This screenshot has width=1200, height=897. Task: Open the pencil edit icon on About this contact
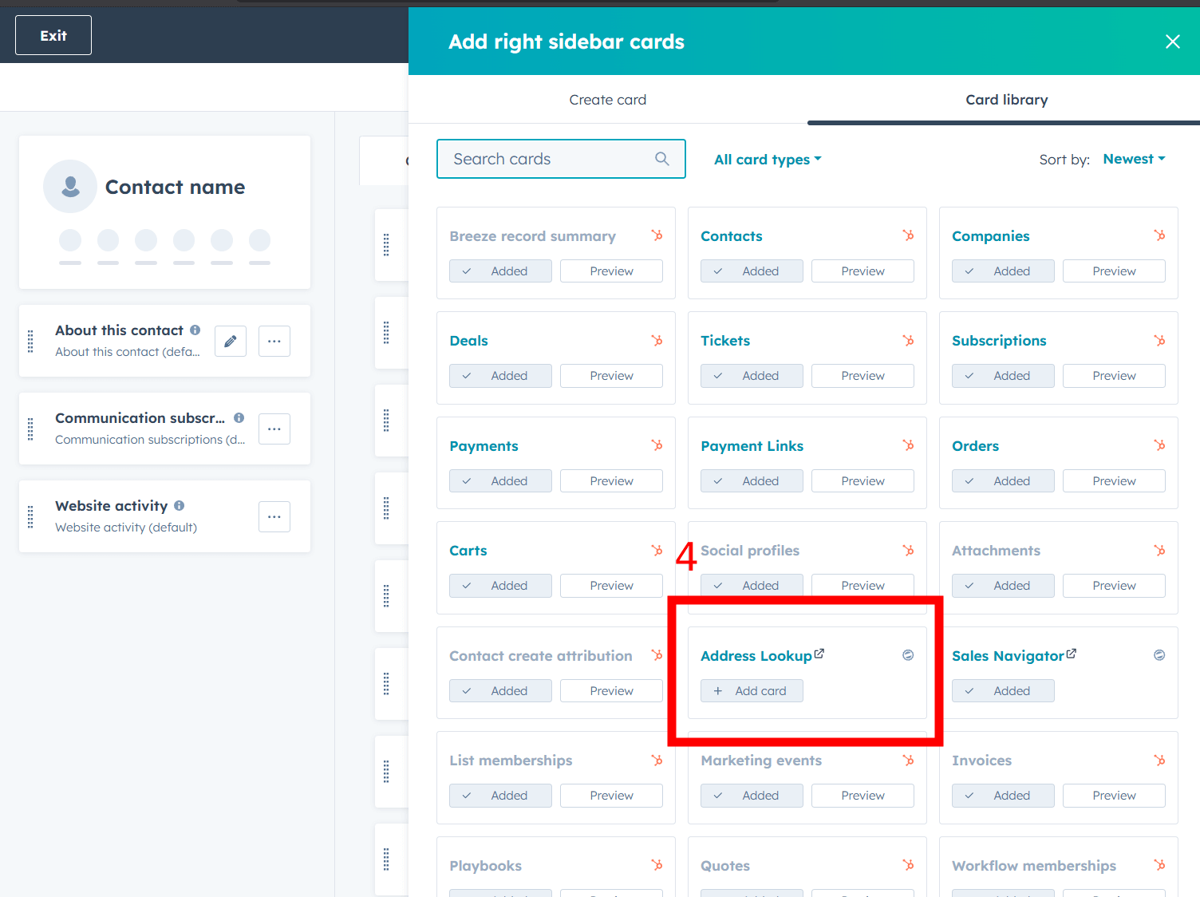pyautogui.click(x=230, y=341)
